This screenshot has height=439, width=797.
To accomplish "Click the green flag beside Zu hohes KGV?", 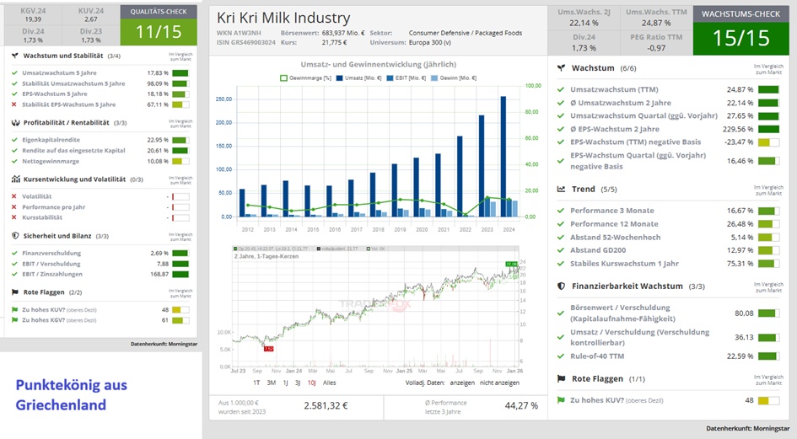I will pos(14,320).
